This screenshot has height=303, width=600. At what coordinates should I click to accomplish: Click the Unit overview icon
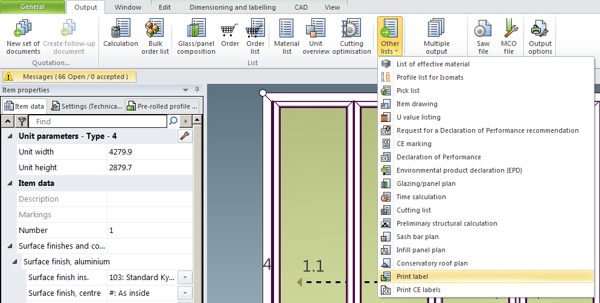[316, 36]
